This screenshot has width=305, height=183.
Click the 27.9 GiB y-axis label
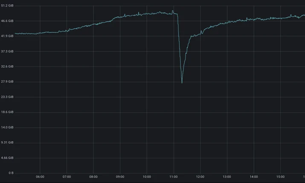7,82
